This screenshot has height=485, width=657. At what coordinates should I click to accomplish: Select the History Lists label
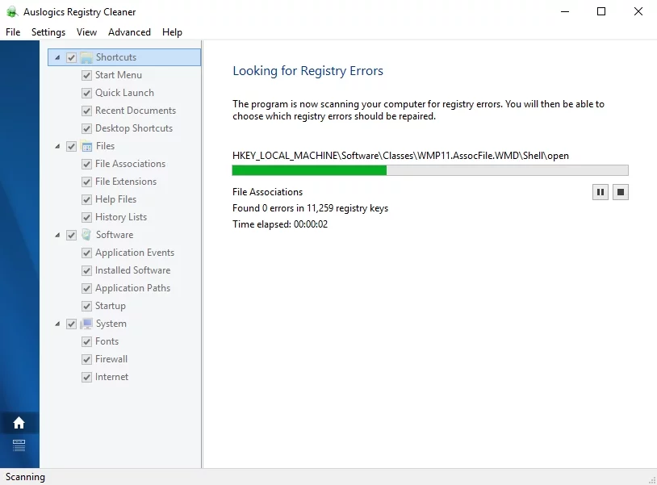(x=121, y=217)
